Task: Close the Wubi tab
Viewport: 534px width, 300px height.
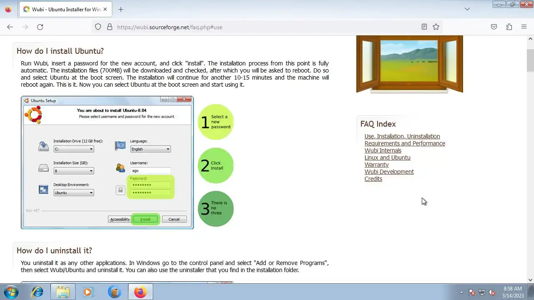Action: [x=105, y=9]
